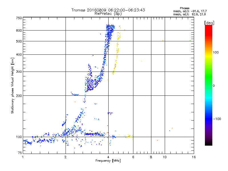Click the x-axis tick label '16'

point(194,157)
